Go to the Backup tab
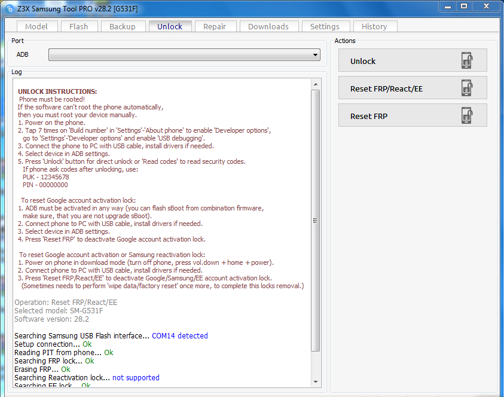The image size is (504, 397). [123, 26]
